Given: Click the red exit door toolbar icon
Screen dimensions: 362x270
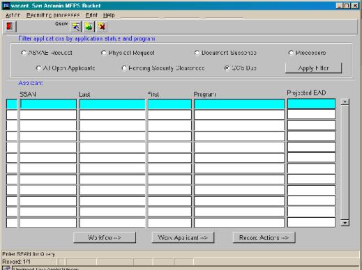Looking at the screenshot, I should [x=10, y=26].
